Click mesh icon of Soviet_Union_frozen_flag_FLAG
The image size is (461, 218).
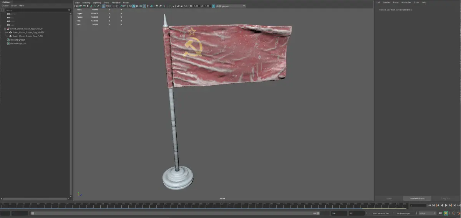tap(10, 36)
